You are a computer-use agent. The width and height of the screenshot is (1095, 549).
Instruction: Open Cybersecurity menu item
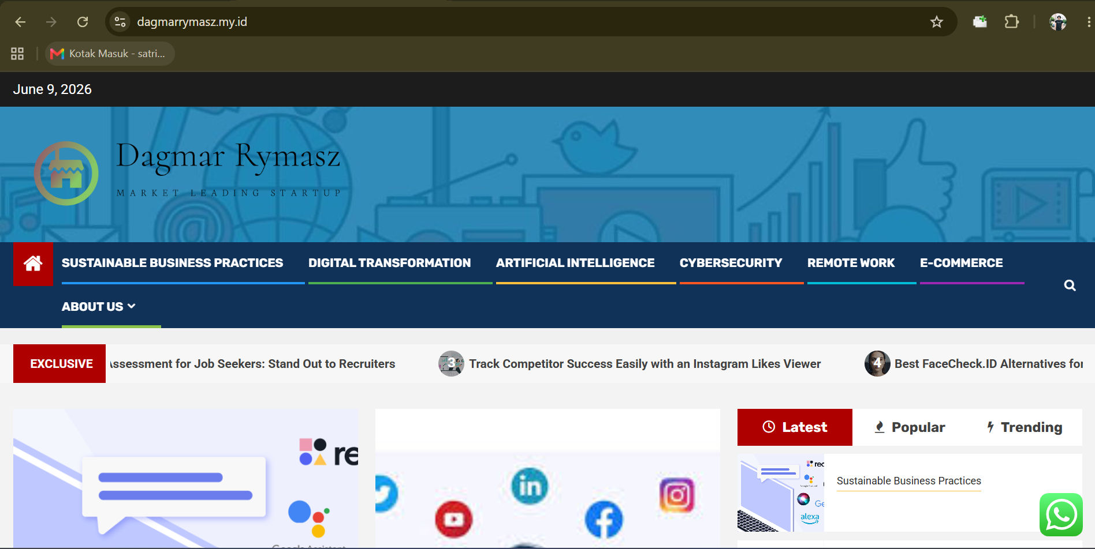pyautogui.click(x=731, y=263)
